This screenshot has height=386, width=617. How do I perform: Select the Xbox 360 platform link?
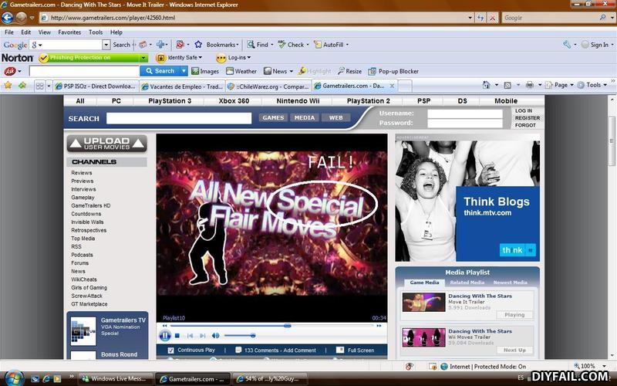pyautogui.click(x=234, y=101)
